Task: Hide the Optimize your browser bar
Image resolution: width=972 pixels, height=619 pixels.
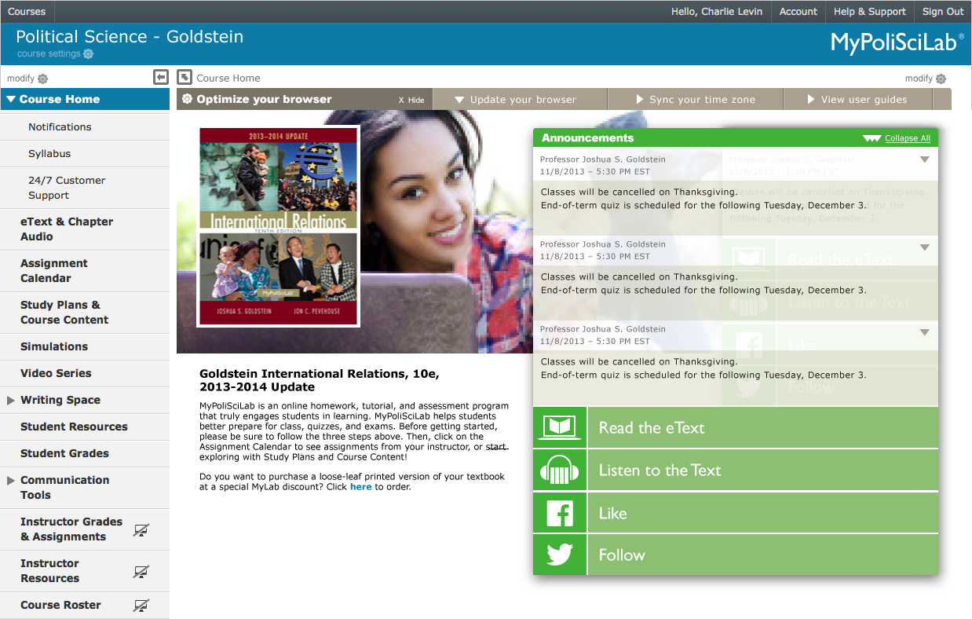Action: click(x=411, y=100)
